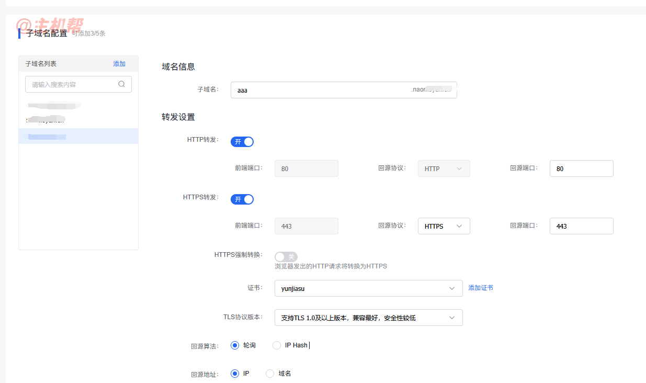Click the 前端端口 field showing 443
The height and width of the screenshot is (383, 646).
[306, 226]
